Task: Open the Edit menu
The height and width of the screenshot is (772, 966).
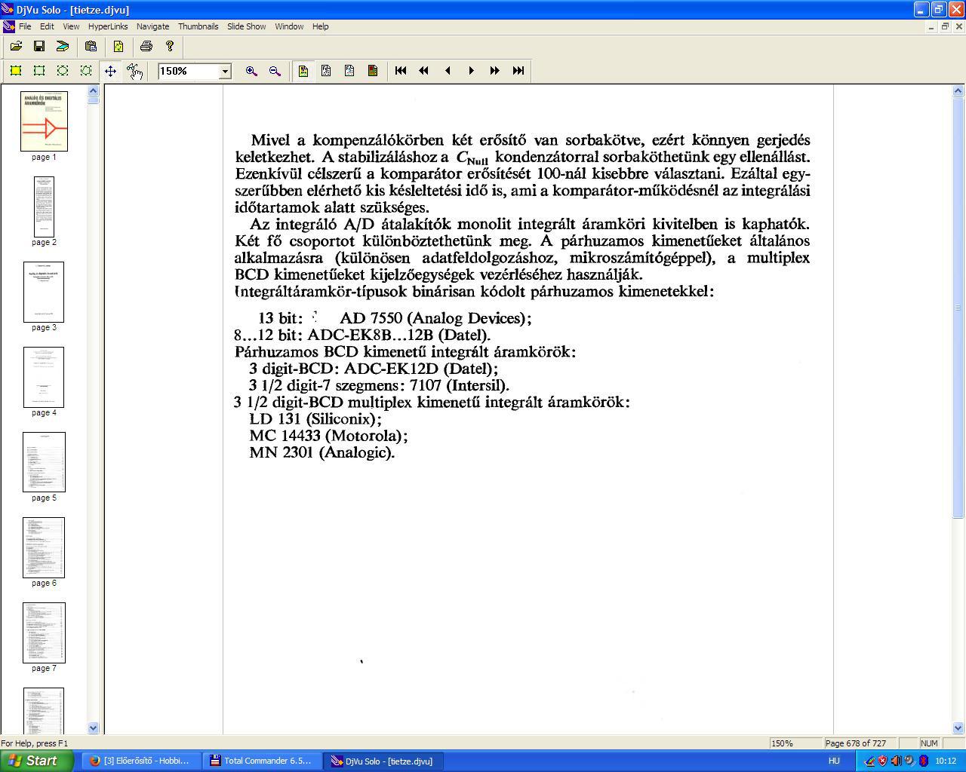Action: 47,26
